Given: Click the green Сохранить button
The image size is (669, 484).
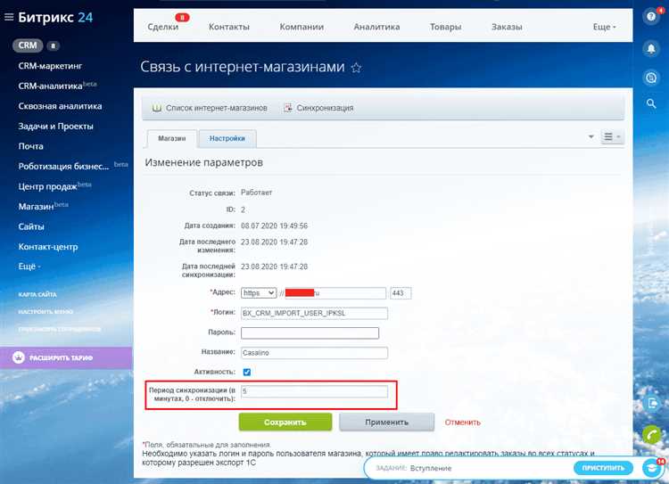Looking at the screenshot, I should click(x=285, y=422).
